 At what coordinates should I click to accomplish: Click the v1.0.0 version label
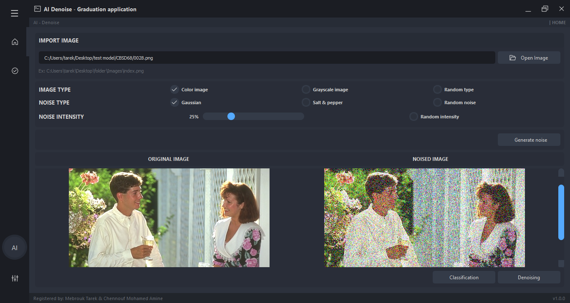pyautogui.click(x=559, y=298)
